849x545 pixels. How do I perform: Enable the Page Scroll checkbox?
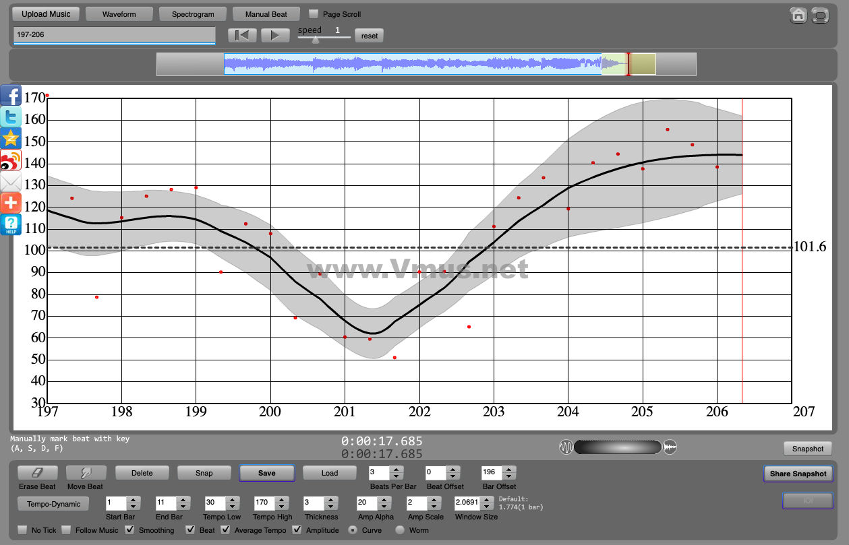[314, 13]
